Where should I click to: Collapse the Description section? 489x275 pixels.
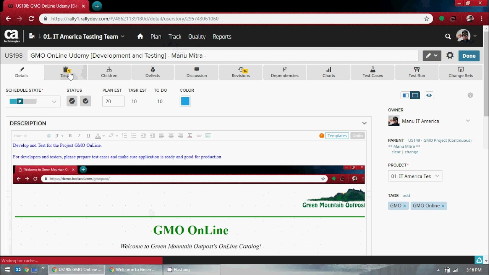pyautogui.click(x=364, y=123)
